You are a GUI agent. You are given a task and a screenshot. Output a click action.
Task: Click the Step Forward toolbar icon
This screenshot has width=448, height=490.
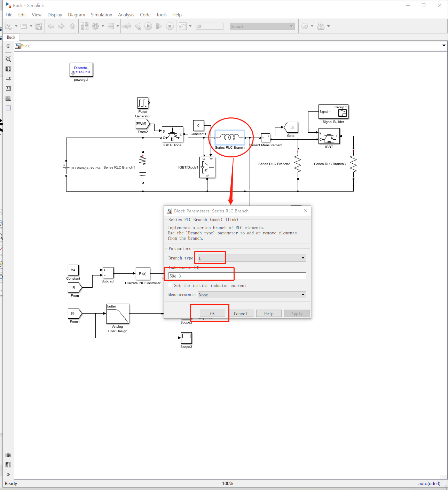pos(159,26)
